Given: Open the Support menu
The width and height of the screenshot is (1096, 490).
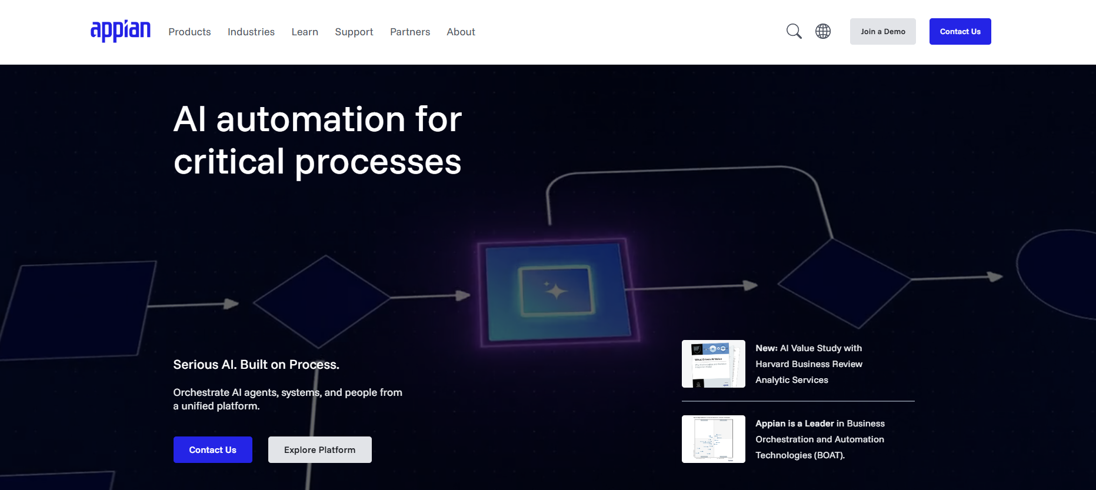Looking at the screenshot, I should [354, 32].
